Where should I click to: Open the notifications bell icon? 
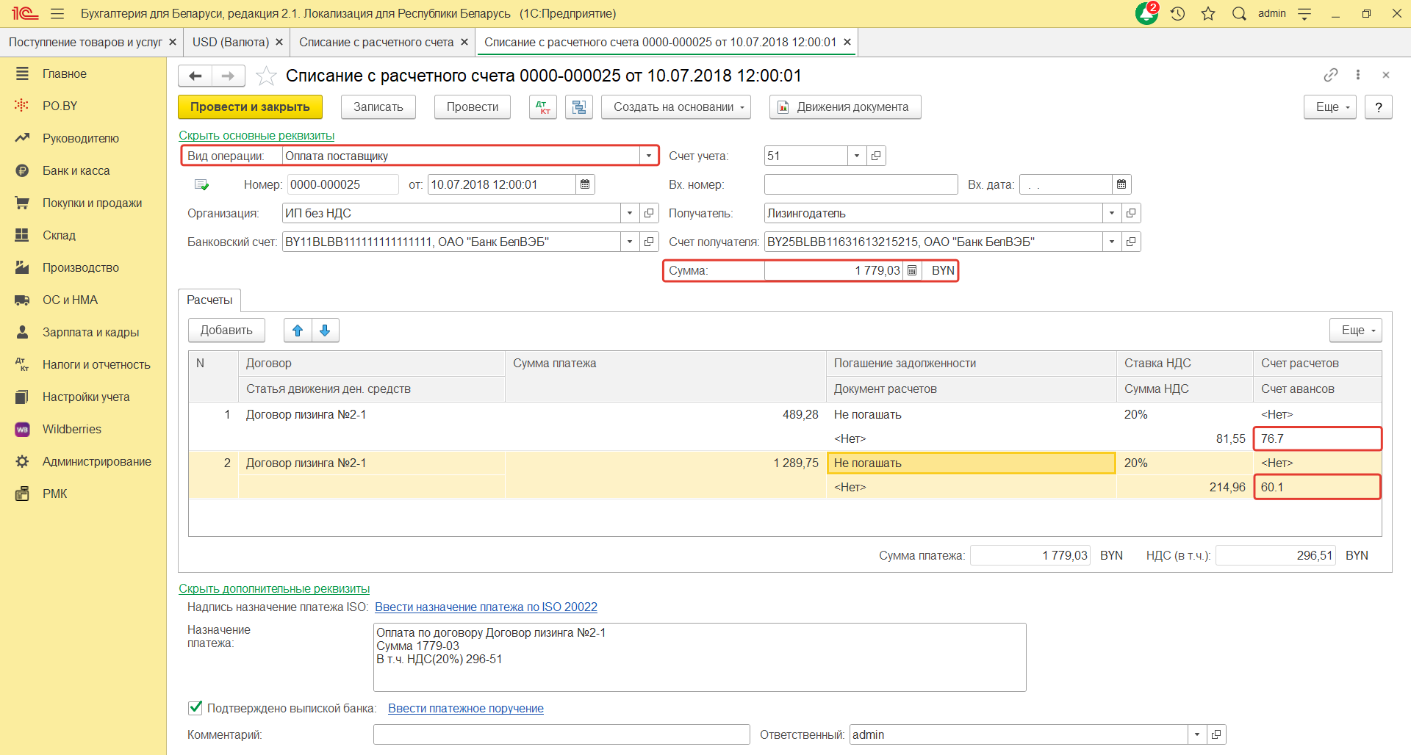[1146, 13]
